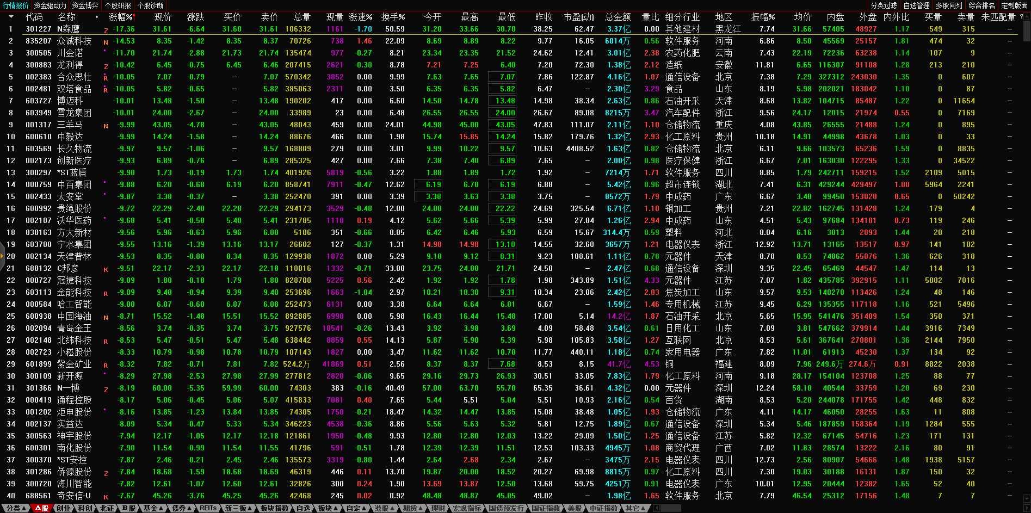Image resolution: width=1031 pixels, height=513 pixels.
Task: Select the 川金诺 stock row
Action: tap(71, 53)
